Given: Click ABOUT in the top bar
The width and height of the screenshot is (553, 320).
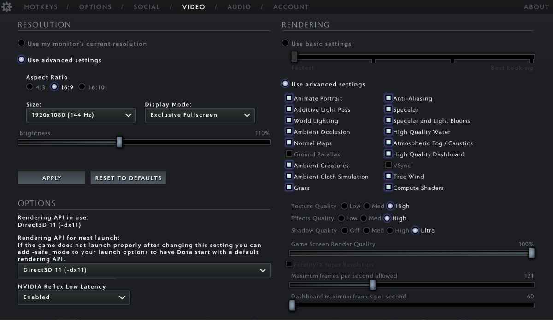Looking at the screenshot, I should [536, 6].
